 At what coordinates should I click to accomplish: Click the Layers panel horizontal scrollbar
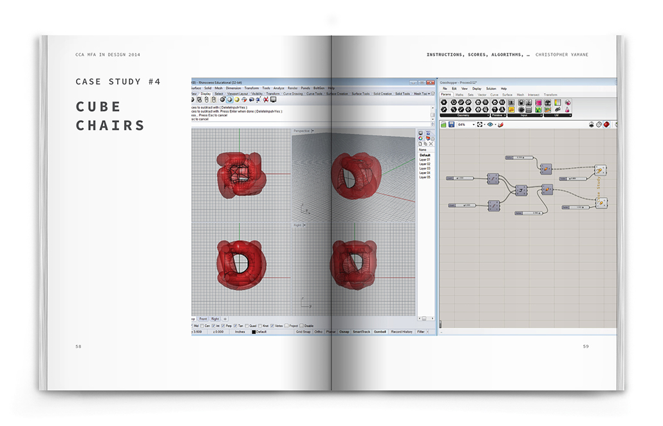(x=425, y=318)
